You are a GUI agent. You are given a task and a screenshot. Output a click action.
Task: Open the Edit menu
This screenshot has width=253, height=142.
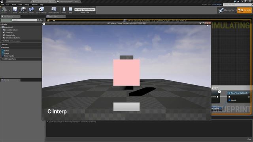(x=8, y=4)
